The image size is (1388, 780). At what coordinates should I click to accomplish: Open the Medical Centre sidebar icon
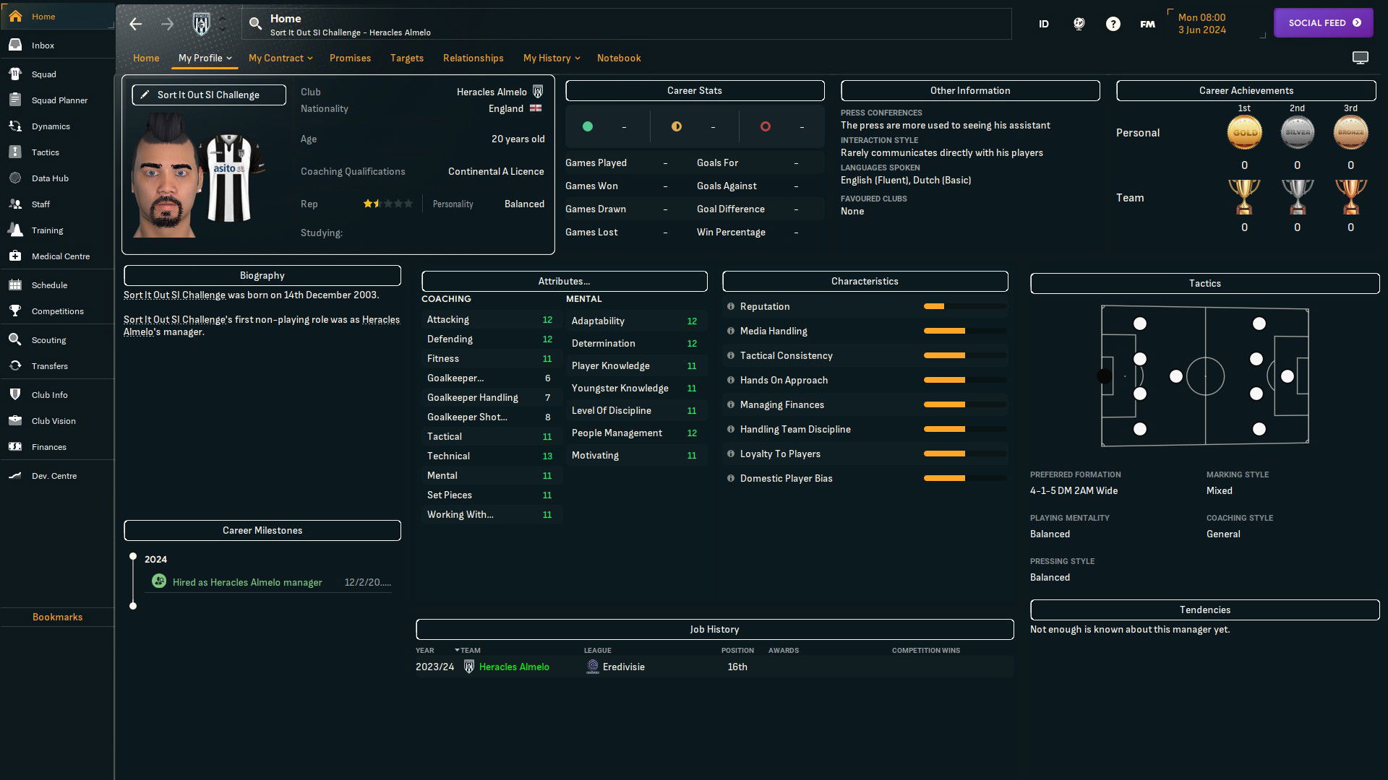point(15,256)
